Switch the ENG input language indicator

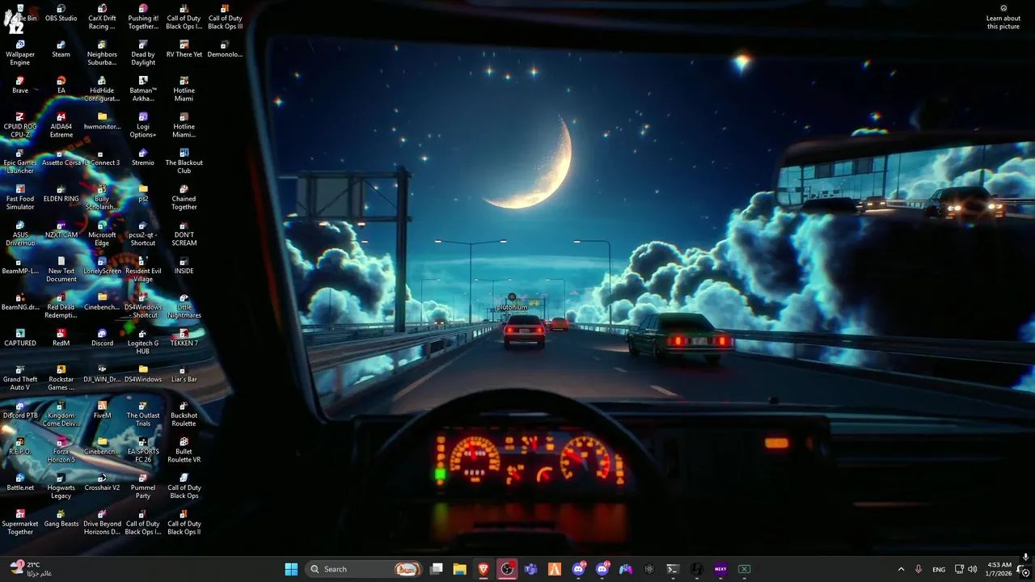tap(939, 569)
